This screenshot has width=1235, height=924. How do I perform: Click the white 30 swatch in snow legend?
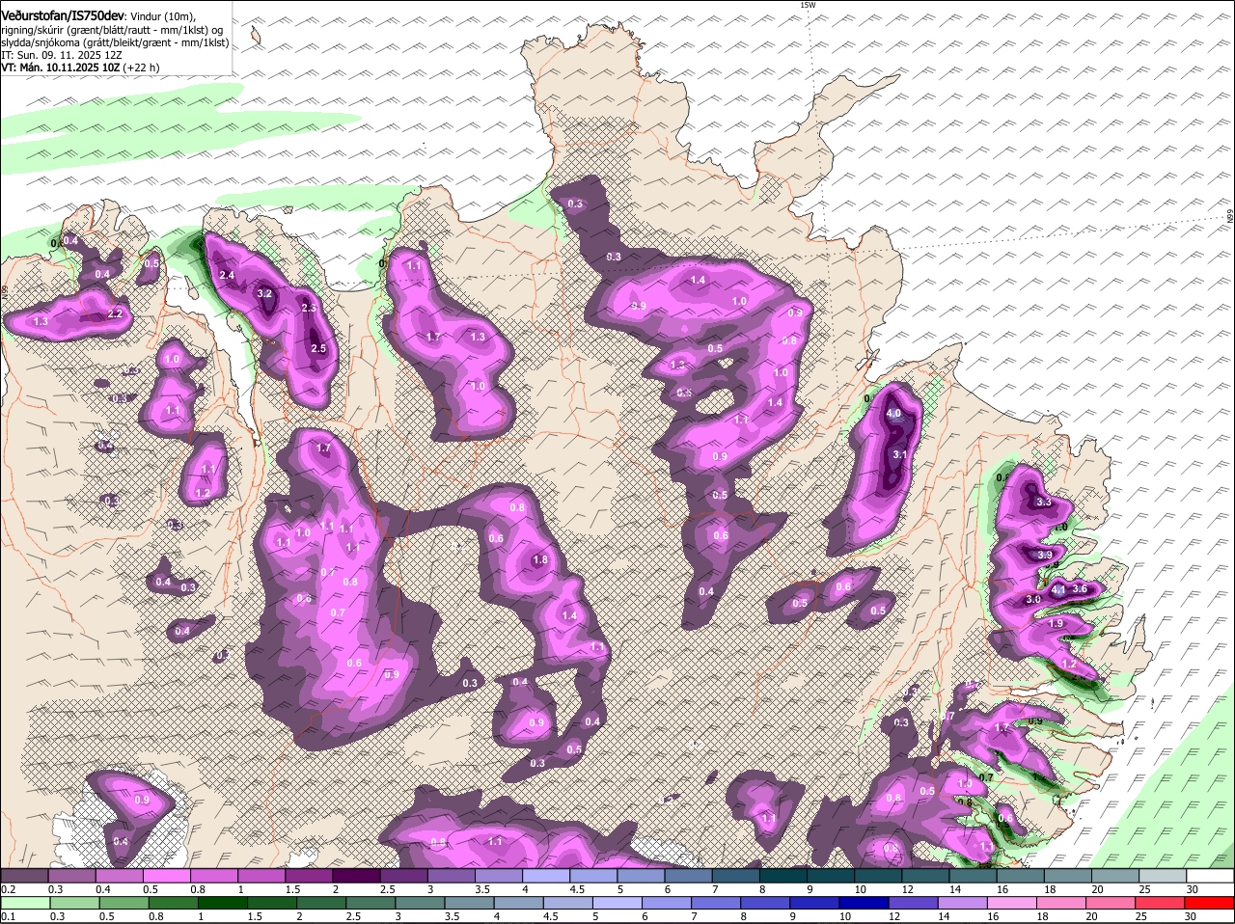point(1210,877)
